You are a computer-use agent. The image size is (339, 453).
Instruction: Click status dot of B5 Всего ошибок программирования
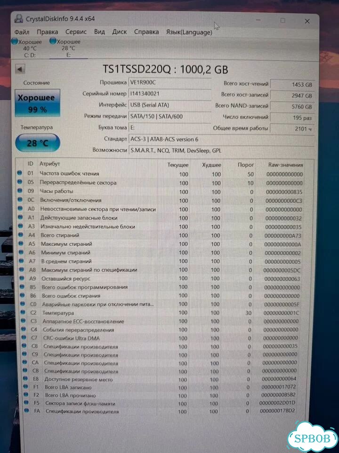23,286
